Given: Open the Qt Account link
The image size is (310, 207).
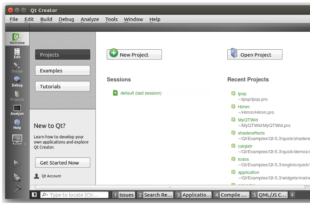Looking at the screenshot, I should pyautogui.click(x=51, y=176).
